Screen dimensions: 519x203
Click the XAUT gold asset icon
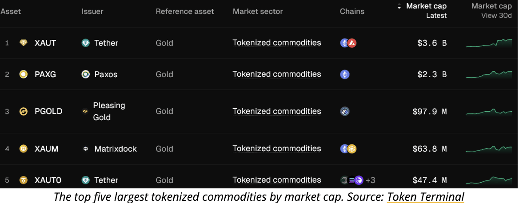pyautogui.click(x=23, y=43)
